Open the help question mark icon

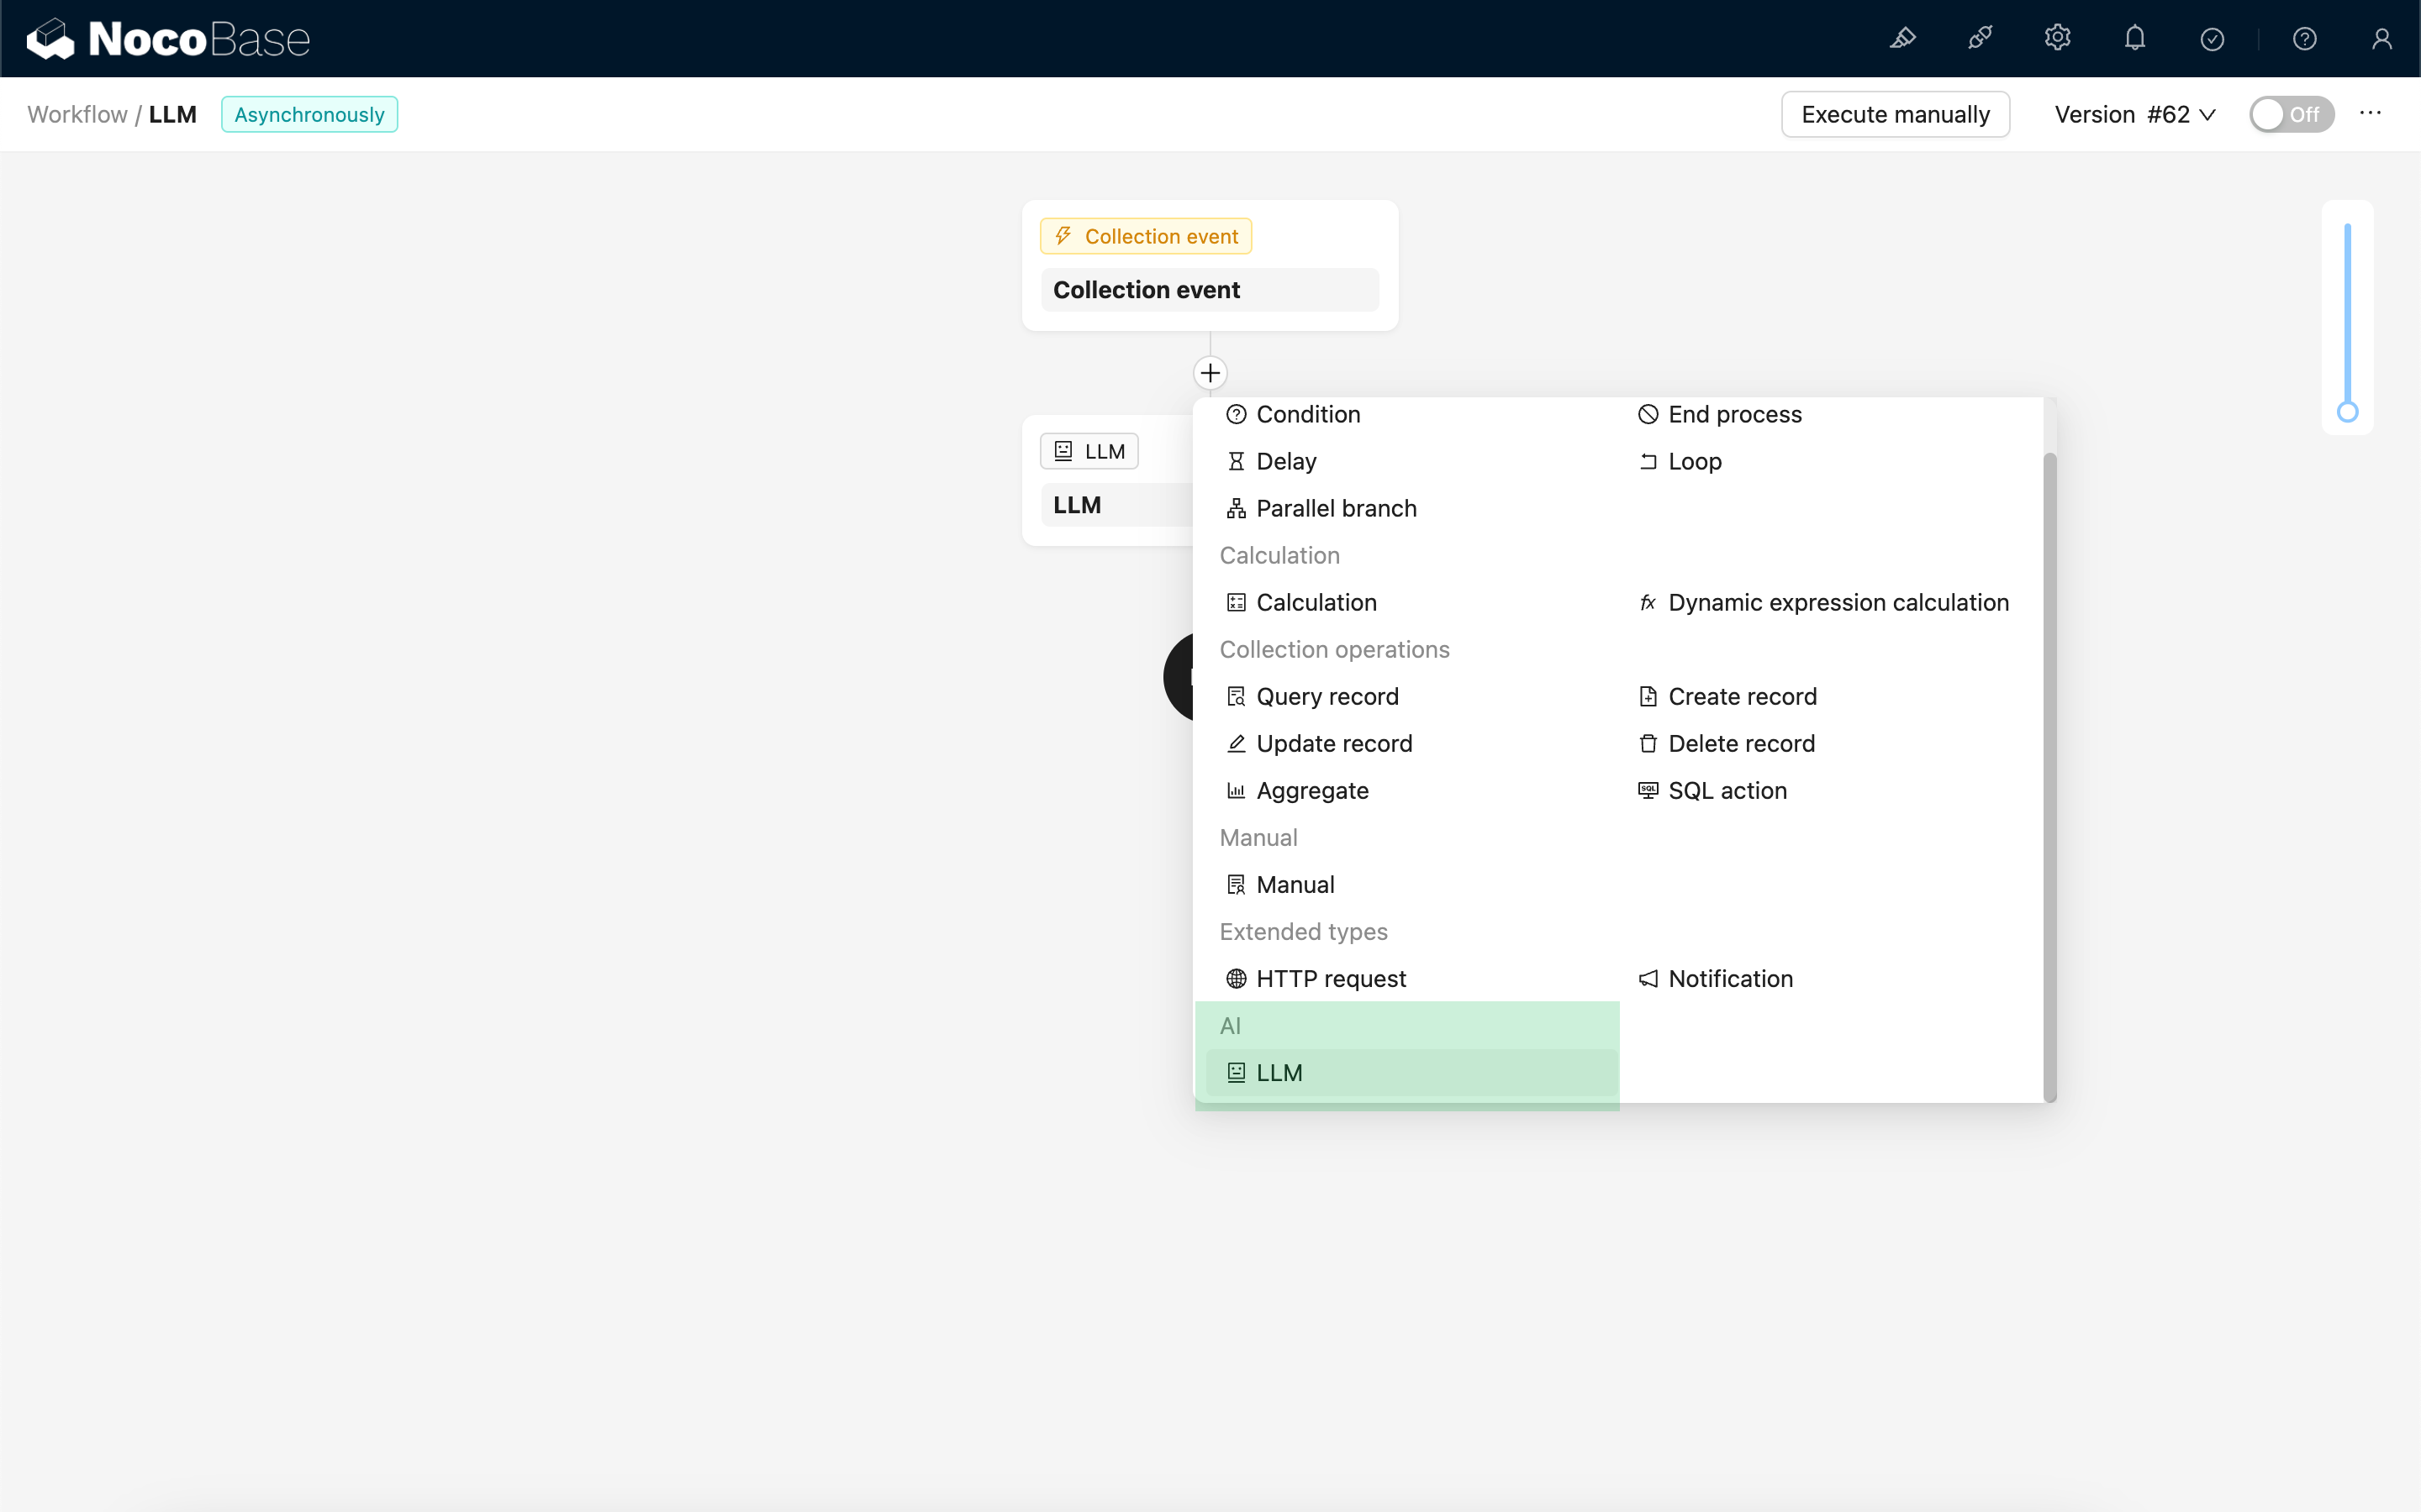[x=2304, y=39]
